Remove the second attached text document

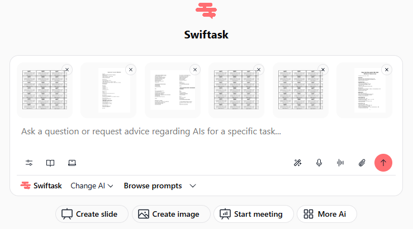pyautogui.click(x=131, y=70)
